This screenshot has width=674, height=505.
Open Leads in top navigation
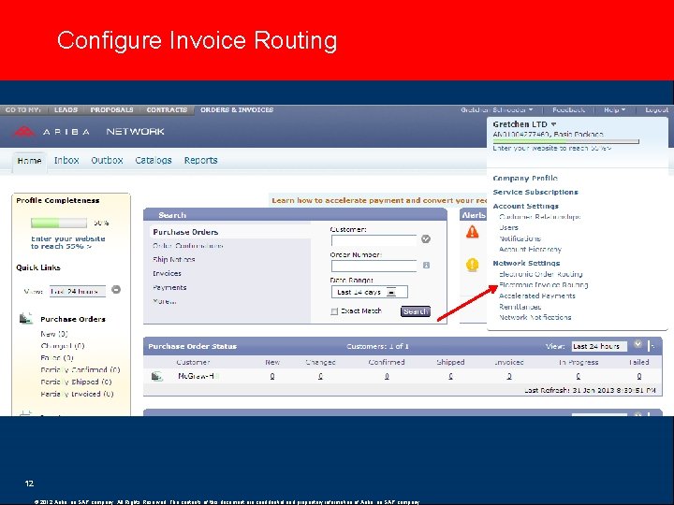[x=66, y=110]
